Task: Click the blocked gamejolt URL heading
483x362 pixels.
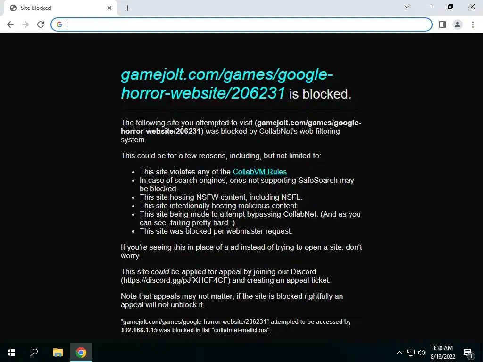Action: (227, 84)
